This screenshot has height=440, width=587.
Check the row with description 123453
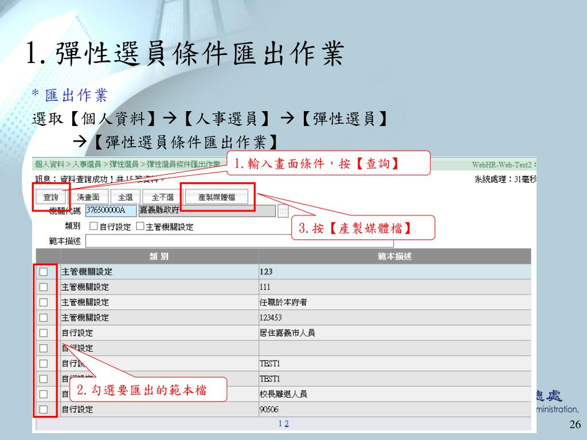click(x=44, y=317)
